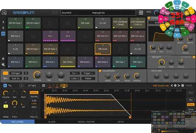Click the V button next to All Tight
196x133 pixels.
(21, 85)
